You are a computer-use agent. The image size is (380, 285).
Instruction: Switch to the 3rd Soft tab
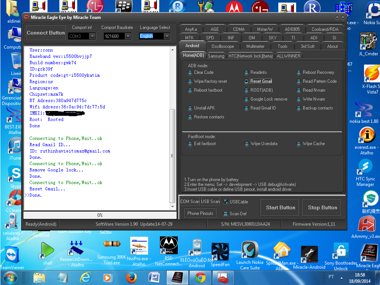point(307,46)
